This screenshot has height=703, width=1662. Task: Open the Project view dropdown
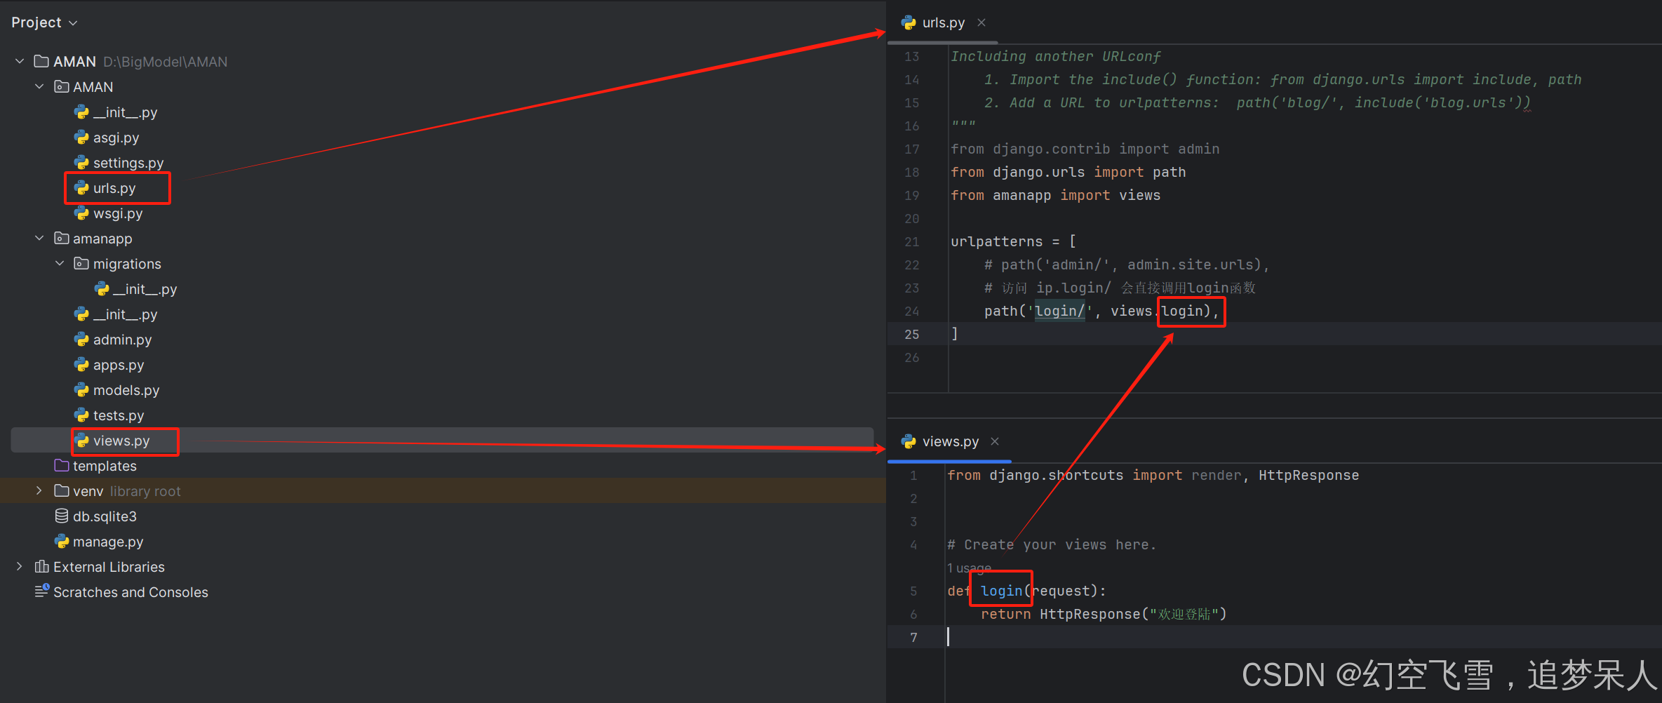click(x=72, y=22)
